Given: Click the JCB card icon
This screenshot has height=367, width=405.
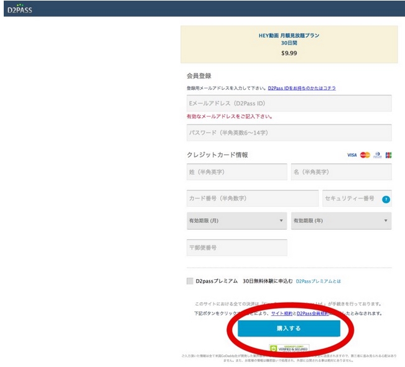Looking at the screenshot, I should (x=388, y=155).
